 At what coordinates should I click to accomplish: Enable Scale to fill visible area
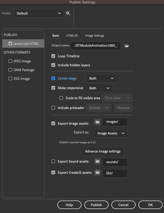coord(61,98)
